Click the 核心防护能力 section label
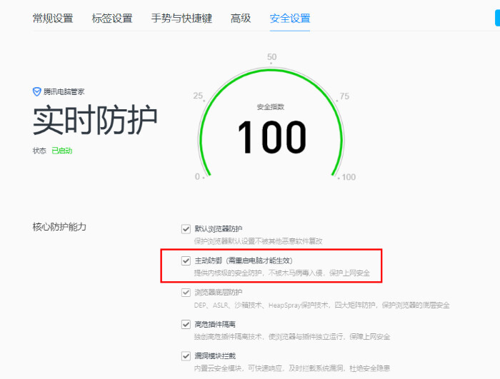 (59, 227)
